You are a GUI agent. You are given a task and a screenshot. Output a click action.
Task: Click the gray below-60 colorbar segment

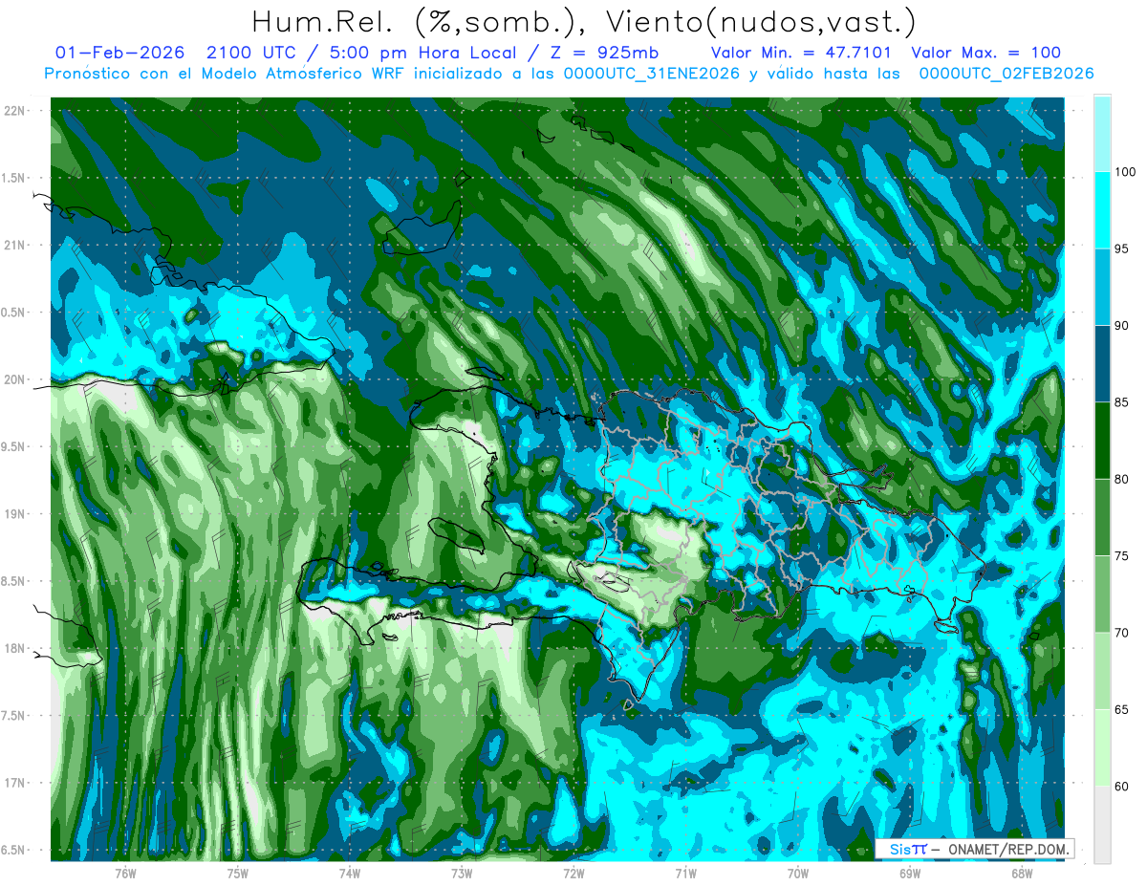click(x=1102, y=825)
